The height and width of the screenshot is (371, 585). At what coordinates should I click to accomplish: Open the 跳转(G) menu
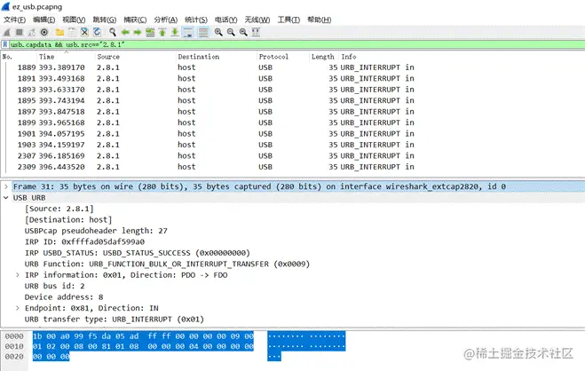pyautogui.click(x=105, y=20)
